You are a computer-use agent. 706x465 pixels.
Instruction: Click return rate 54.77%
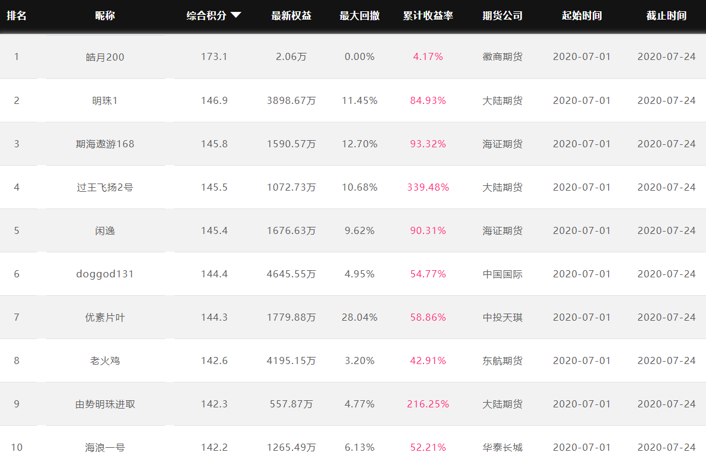tap(428, 274)
